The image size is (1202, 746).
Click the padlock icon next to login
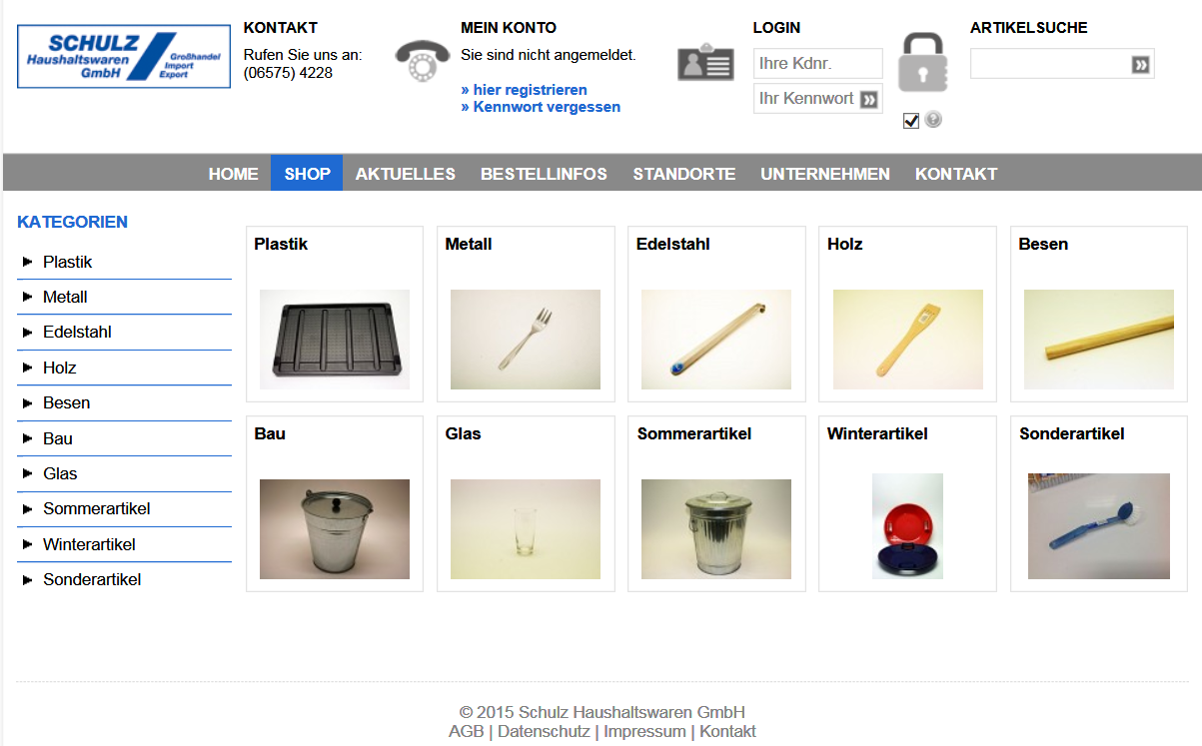pyautogui.click(x=922, y=62)
